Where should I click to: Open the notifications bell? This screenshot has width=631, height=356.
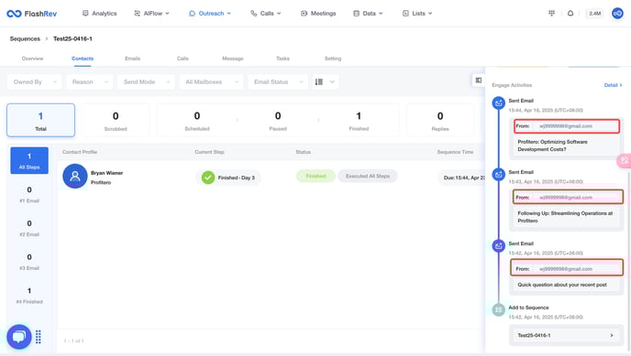click(x=570, y=13)
